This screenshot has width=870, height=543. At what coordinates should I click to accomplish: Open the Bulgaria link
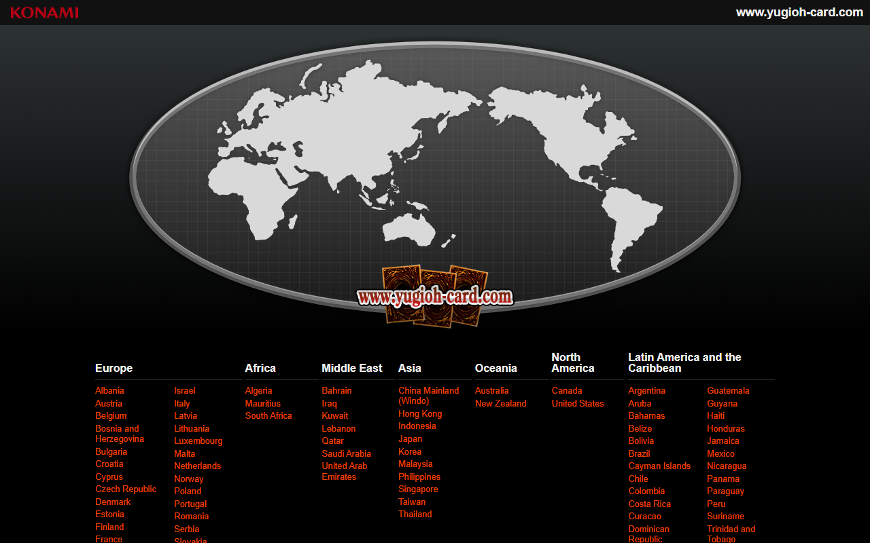pyautogui.click(x=111, y=451)
